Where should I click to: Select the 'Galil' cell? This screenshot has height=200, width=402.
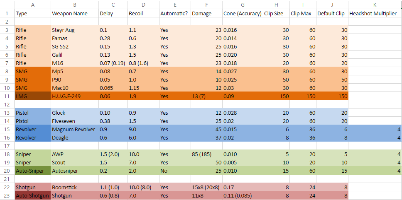pos(75,55)
